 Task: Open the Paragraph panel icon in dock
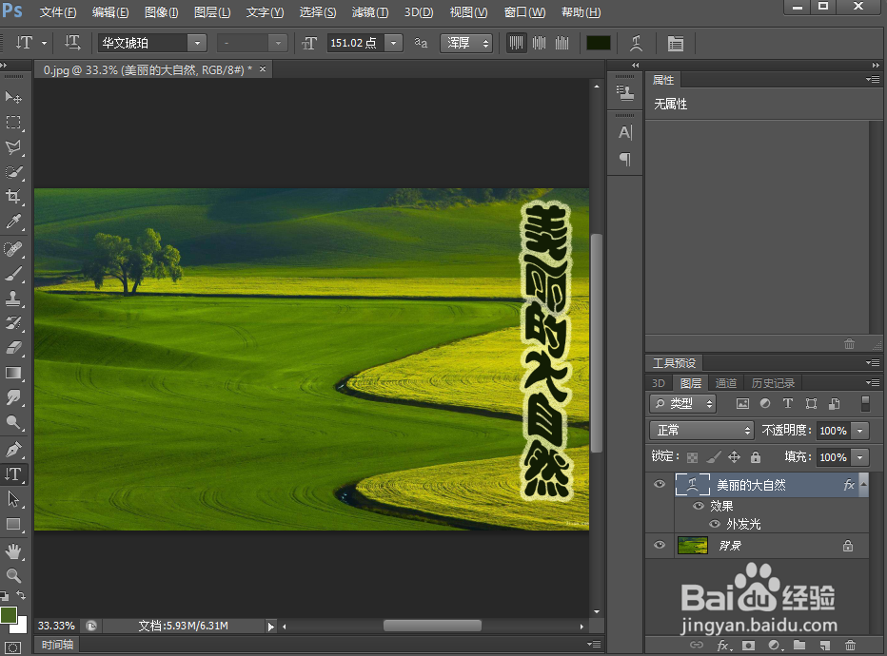pyautogui.click(x=625, y=159)
